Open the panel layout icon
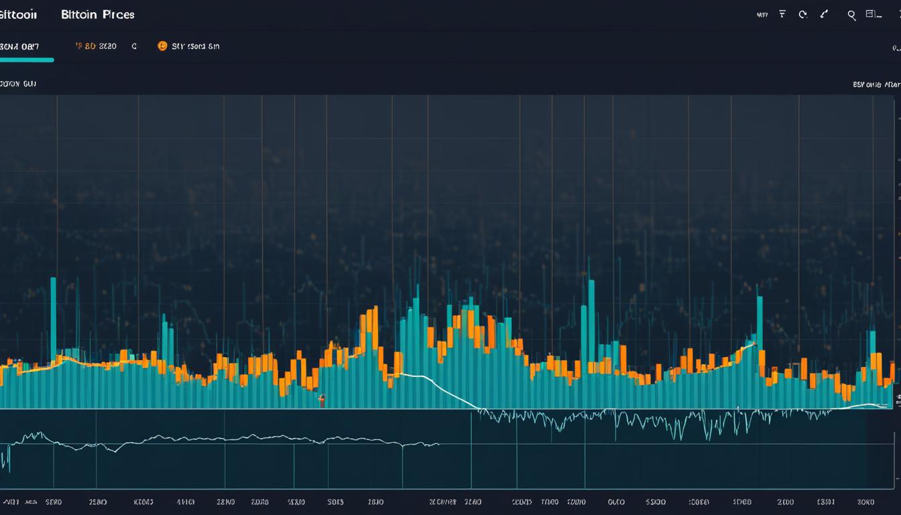 pyautogui.click(x=874, y=13)
